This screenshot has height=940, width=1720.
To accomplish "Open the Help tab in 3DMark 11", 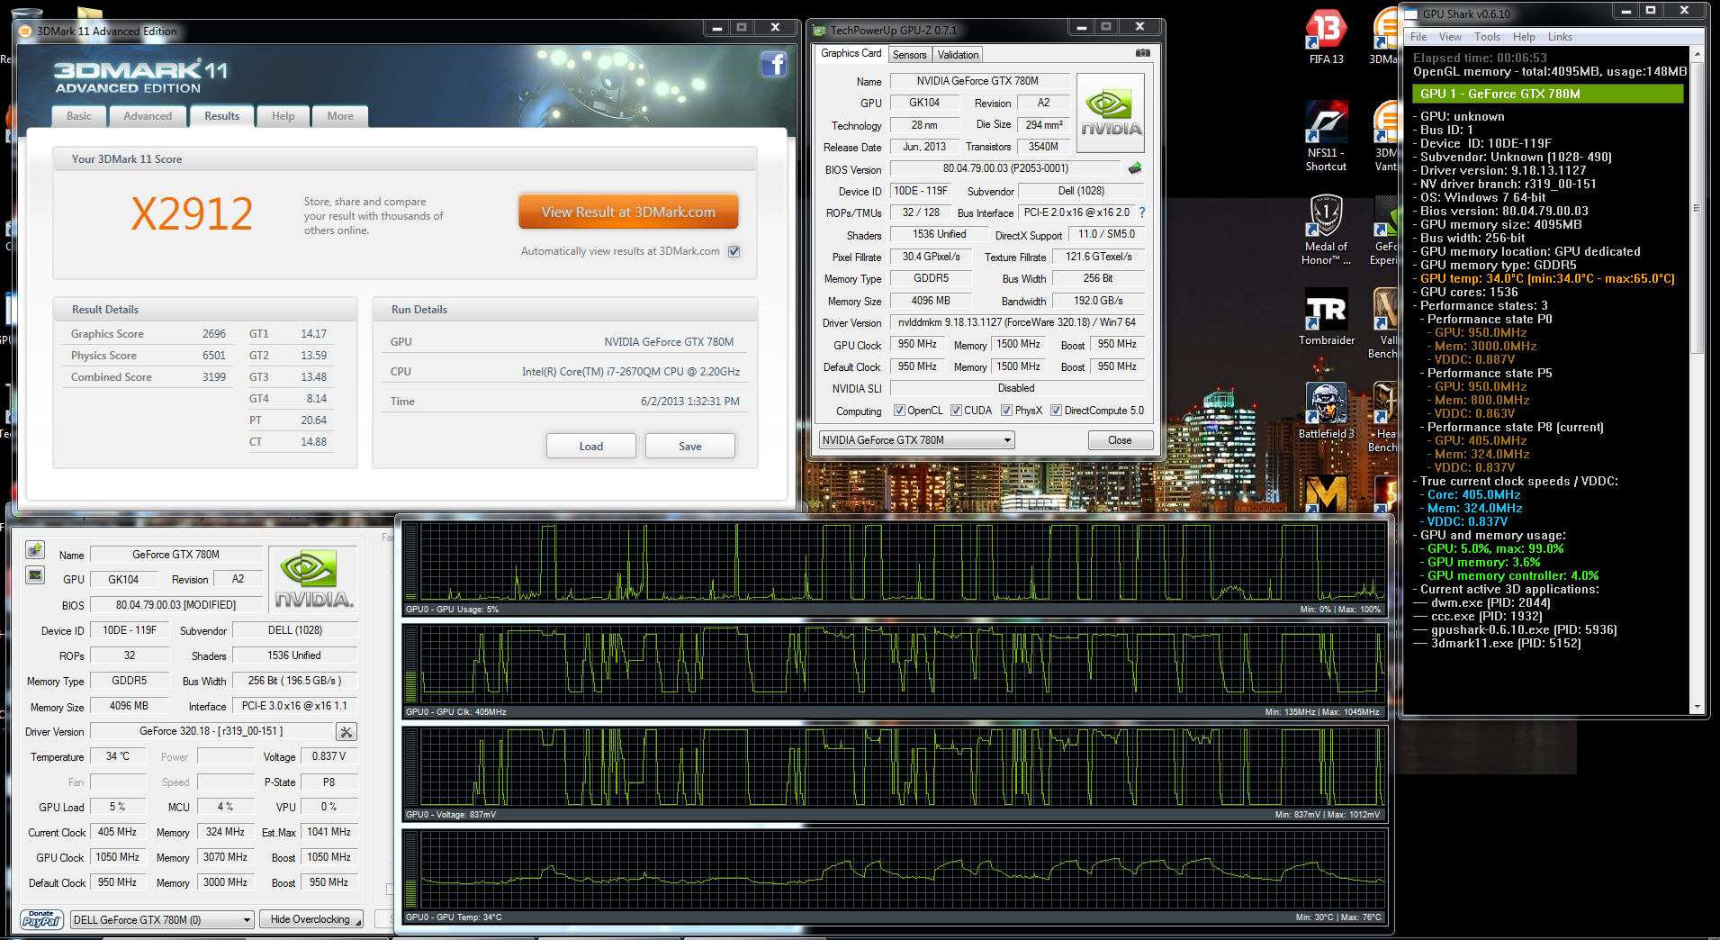I will 283,116.
